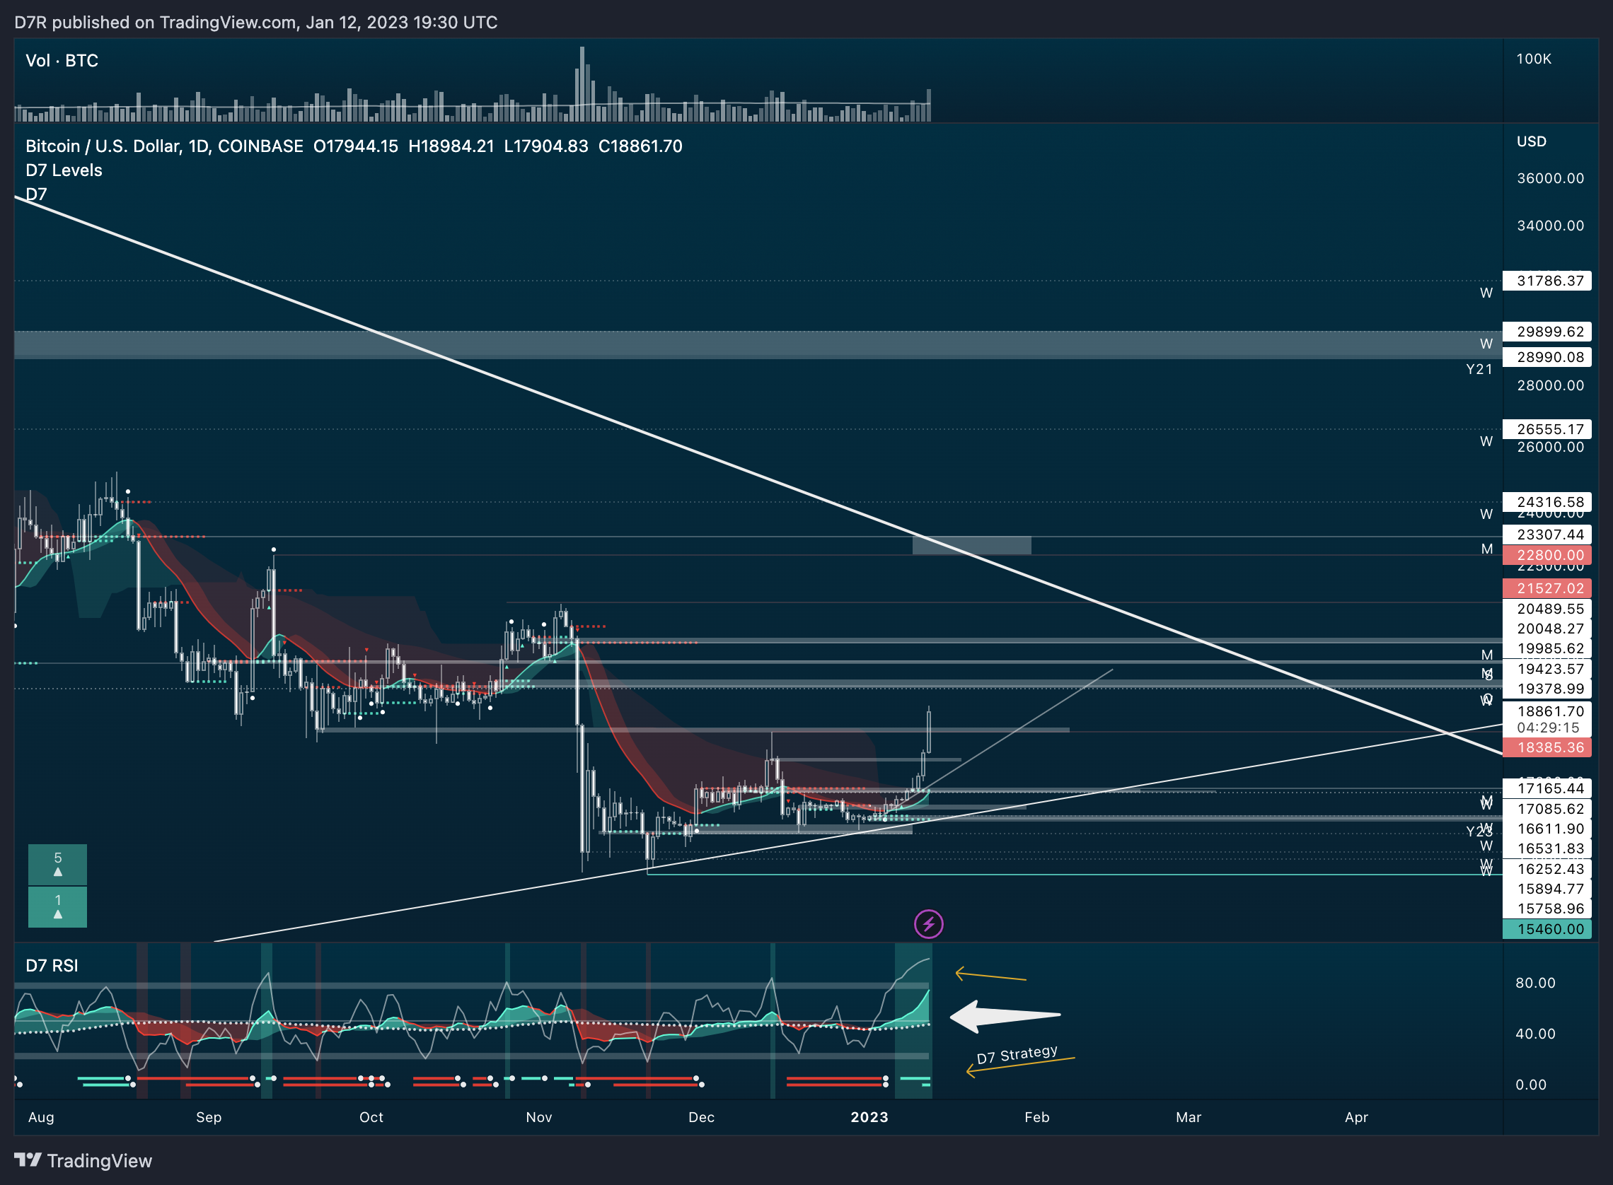Click the Dec label on time axis
Screen dimensions: 1613x1185
pyautogui.click(x=701, y=1117)
